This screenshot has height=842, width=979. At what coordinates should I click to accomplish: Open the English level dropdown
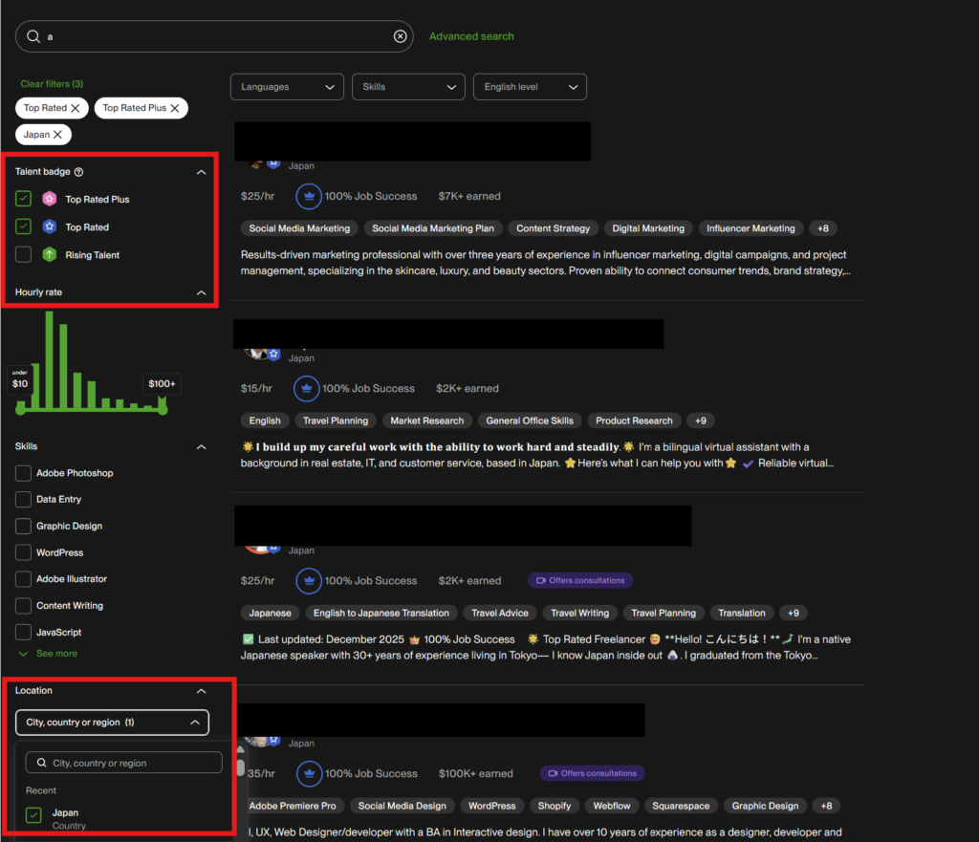(530, 87)
